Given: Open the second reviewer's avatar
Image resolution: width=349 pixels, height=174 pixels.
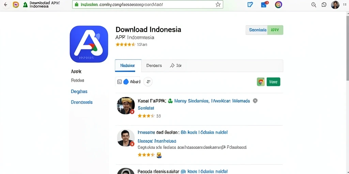Looking at the screenshot, I should coord(126,138).
